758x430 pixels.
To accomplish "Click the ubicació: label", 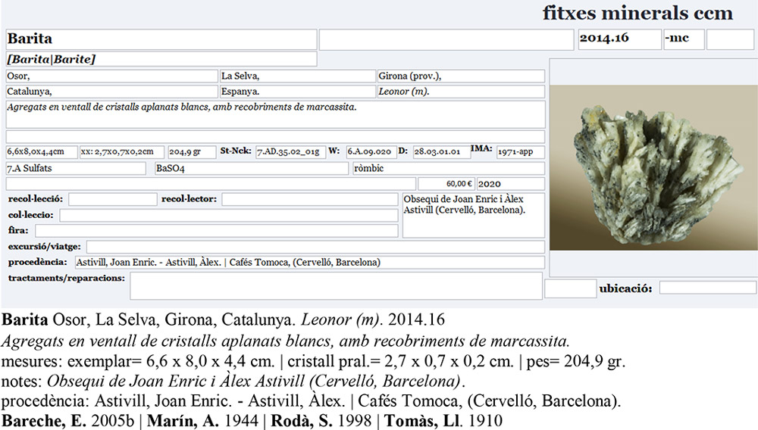I will coord(625,288).
